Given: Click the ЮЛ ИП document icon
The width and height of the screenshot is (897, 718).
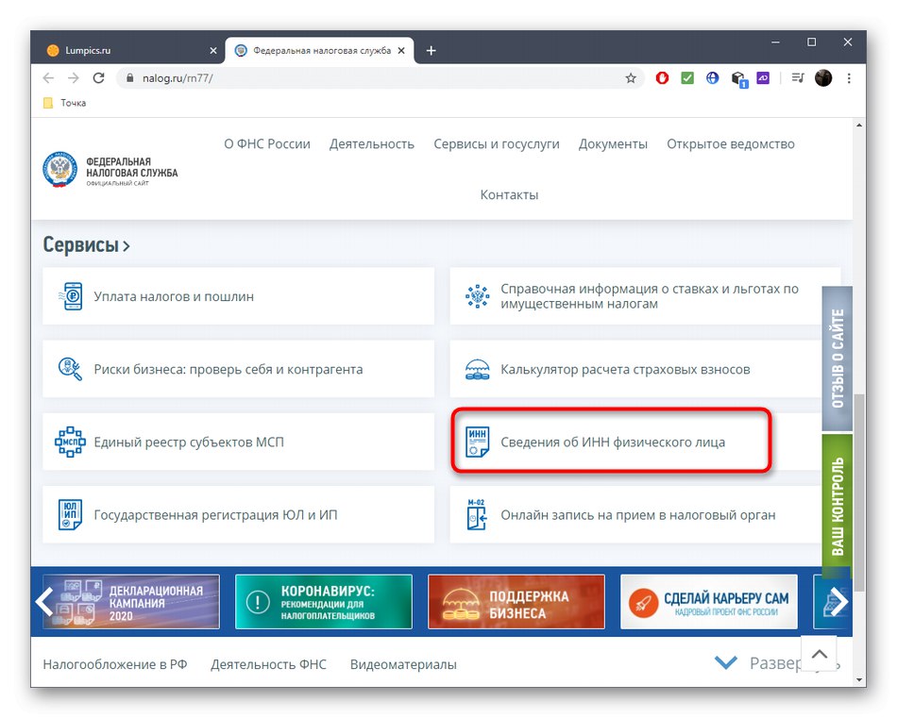Looking at the screenshot, I should click(70, 514).
